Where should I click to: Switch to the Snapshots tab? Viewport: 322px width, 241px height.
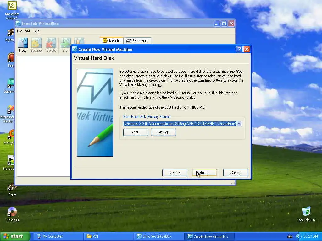point(137,41)
